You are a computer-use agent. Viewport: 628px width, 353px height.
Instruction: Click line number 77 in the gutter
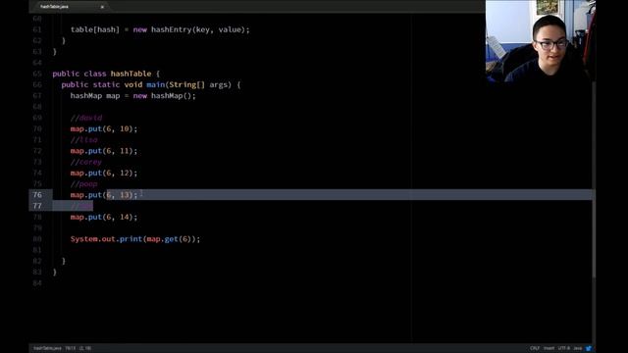[37, 206]
